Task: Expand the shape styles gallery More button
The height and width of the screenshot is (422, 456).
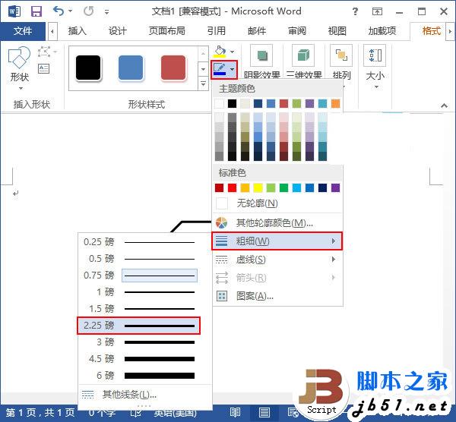Action: [x=203, y=84]
